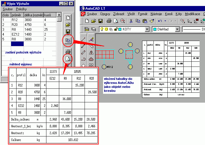Open the Modifikace menu in AutoCAD
205x145 pixels.
coord(192,14)
